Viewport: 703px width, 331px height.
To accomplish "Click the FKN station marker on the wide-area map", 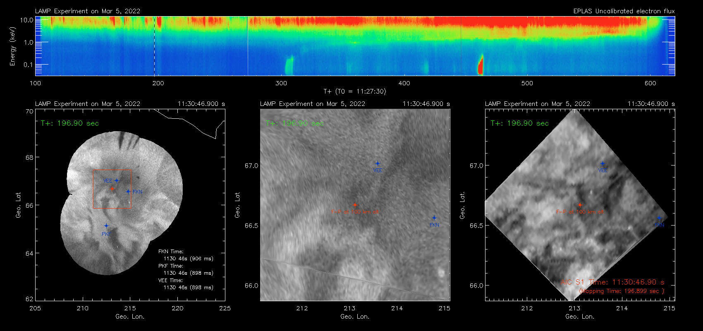I will (x=128, y=192).
